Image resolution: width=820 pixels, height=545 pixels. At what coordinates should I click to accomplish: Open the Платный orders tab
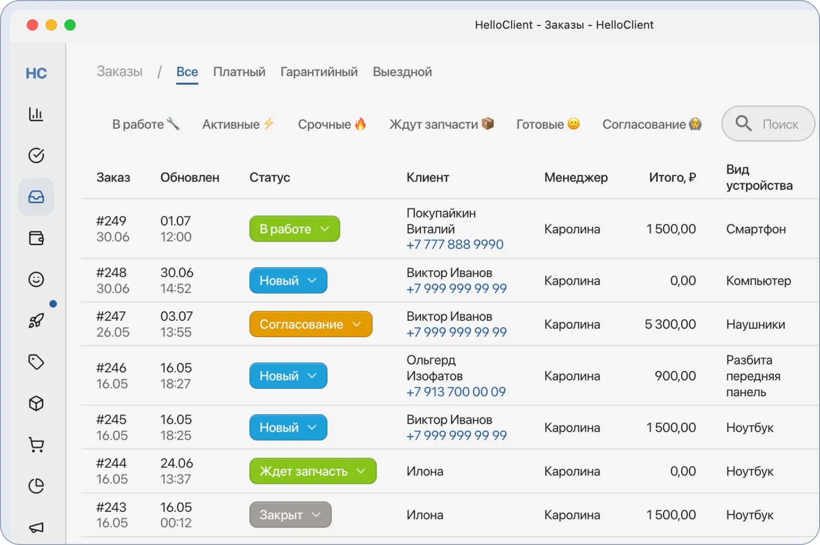pyautogui.click(x=239, y=72)
